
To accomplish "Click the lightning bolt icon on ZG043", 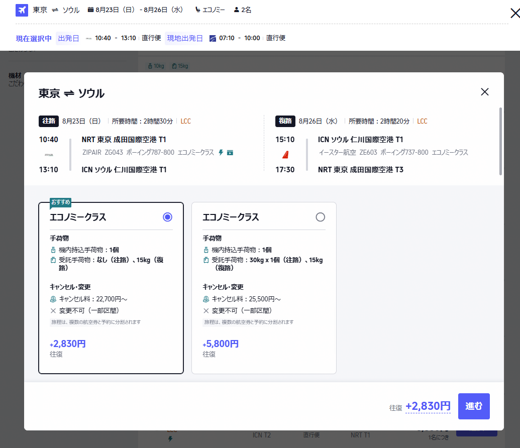I will point(221,153).
